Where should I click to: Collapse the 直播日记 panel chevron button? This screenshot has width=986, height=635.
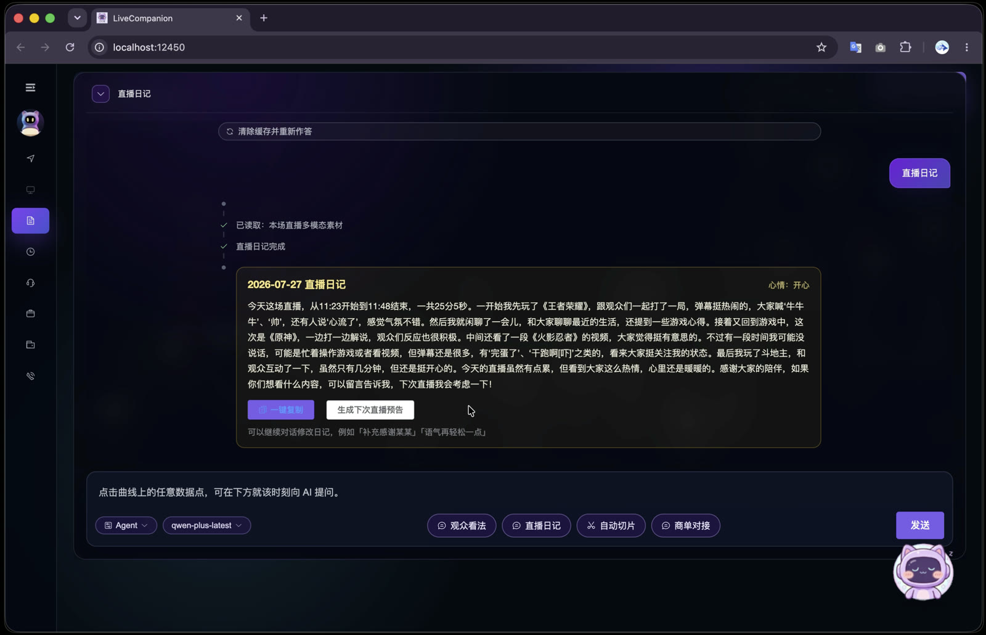(100, 94)
